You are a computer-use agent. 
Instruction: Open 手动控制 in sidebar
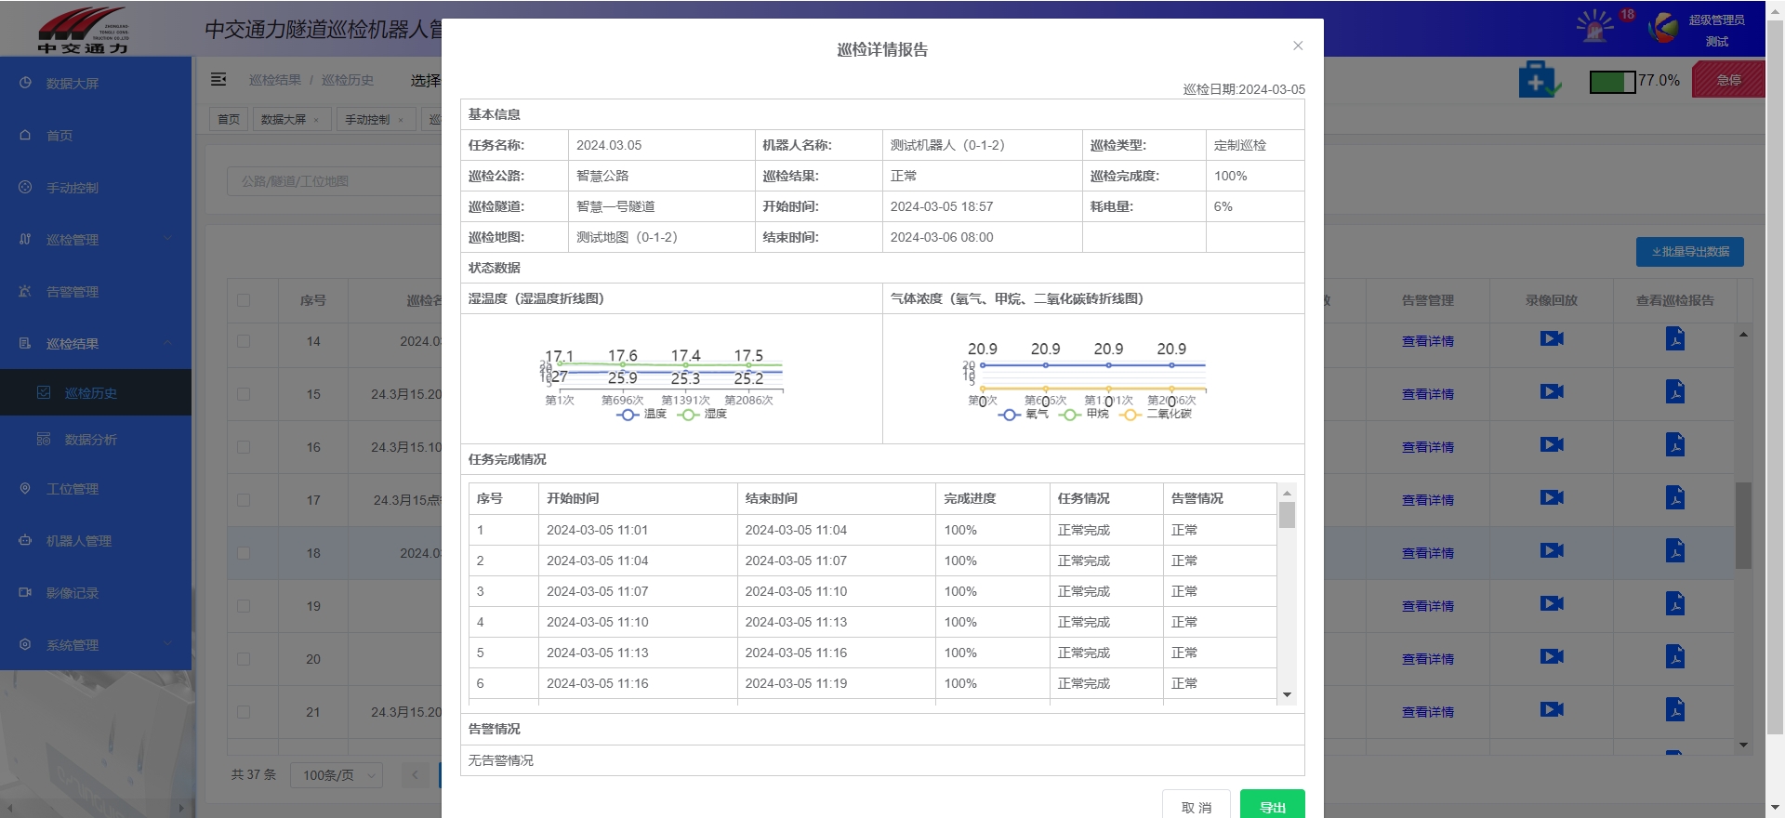pyautogui.click(x=96, y=187)
